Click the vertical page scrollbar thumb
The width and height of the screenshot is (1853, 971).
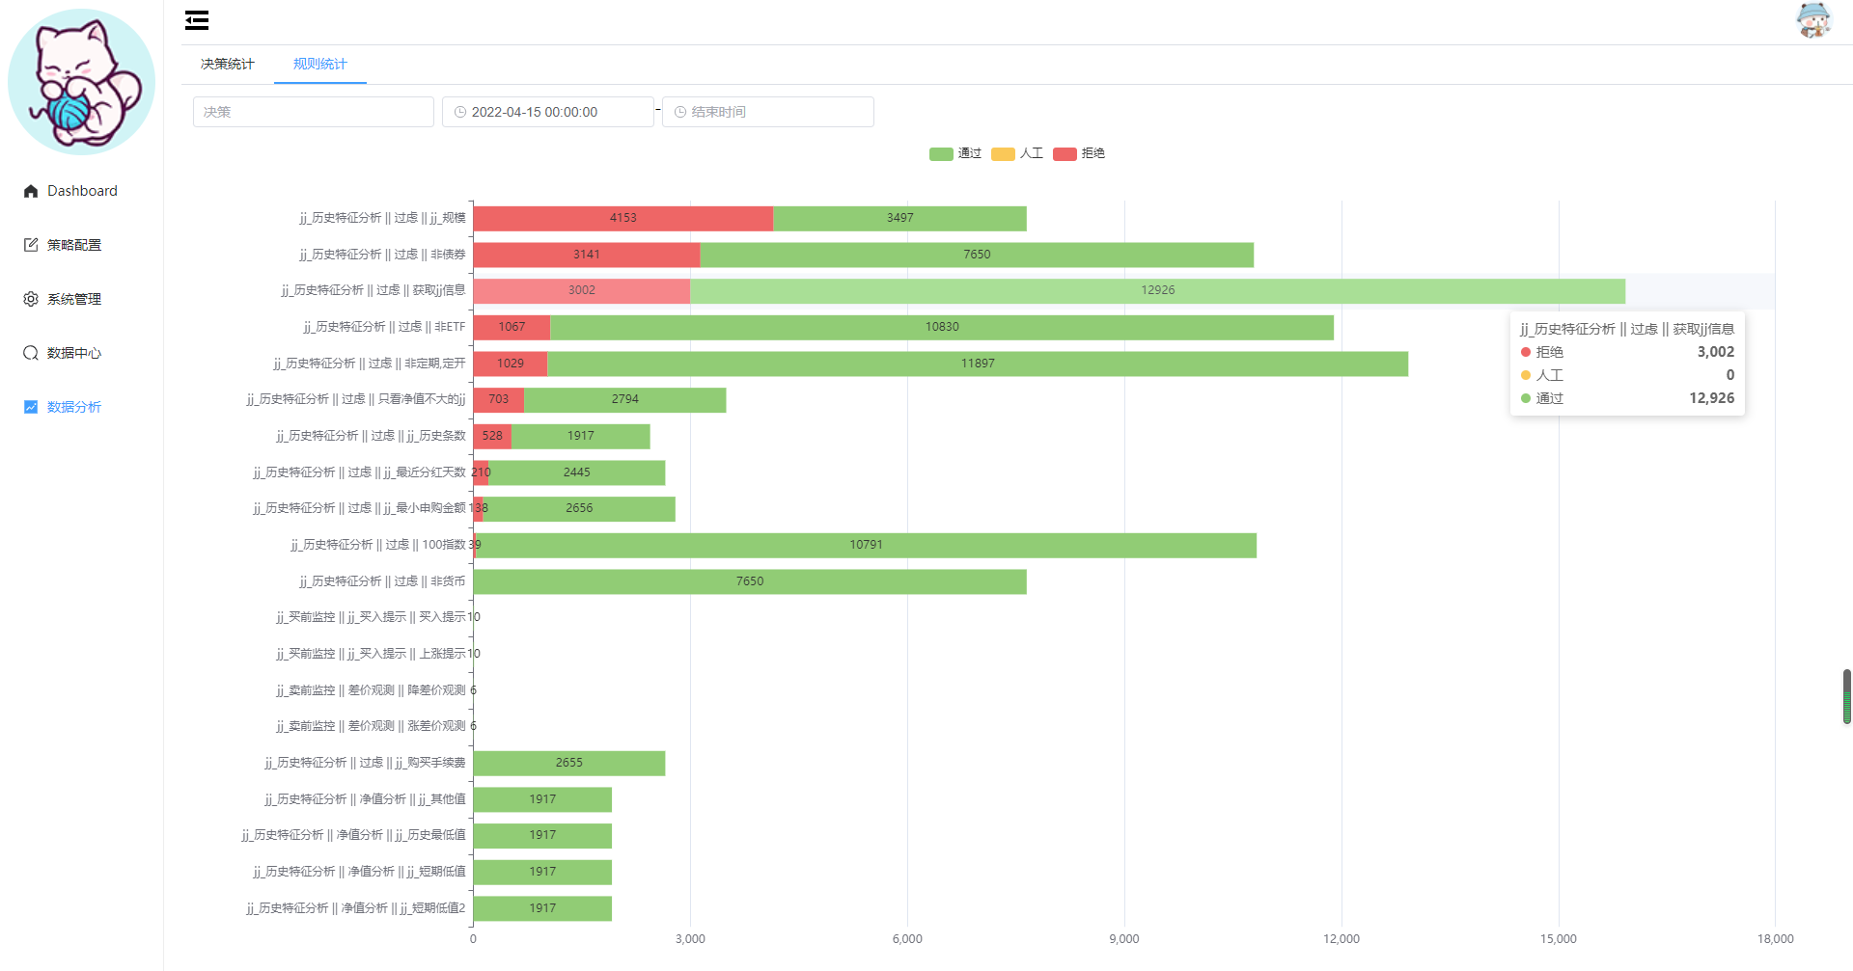pos(1847,696)
